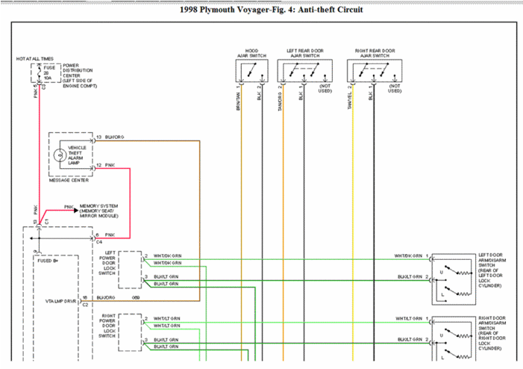The width and height of the screenshot is (523, 369).
Task: Select the 'FUSED B+' label
Action: [48, 261]
